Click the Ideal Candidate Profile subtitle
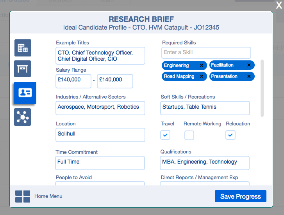The image size is (284, 215). coord(141,27)
